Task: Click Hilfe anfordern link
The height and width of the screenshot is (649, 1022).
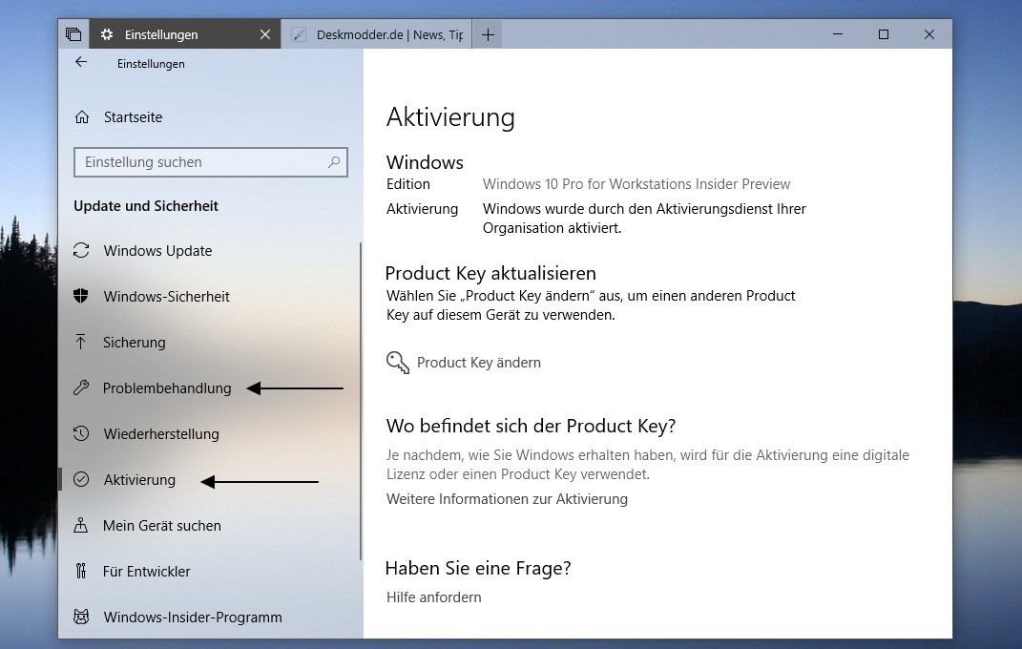Action: pos(434,597)
